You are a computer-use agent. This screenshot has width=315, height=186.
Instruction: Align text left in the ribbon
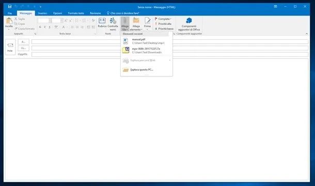(x=72, y=27)
